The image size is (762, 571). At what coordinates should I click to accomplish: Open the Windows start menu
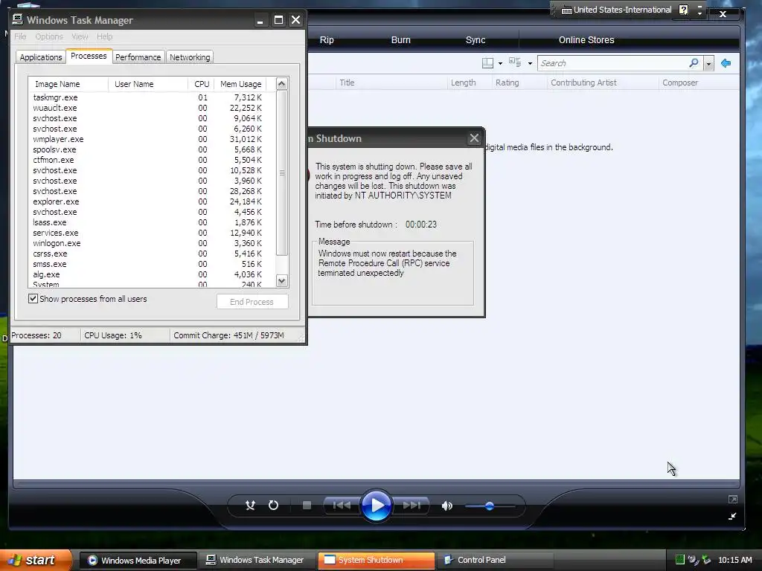tap(35, 560)
